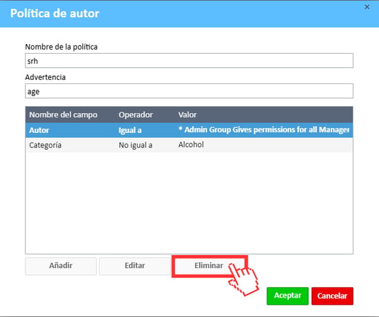Select the Categoría row cell
The height and width of the screenshot is (317, 379).
tap(45, 145)
